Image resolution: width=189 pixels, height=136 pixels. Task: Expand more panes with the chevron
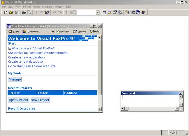click(x=53, y=32)
